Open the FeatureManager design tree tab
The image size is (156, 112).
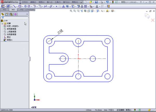tap(3, 14)
